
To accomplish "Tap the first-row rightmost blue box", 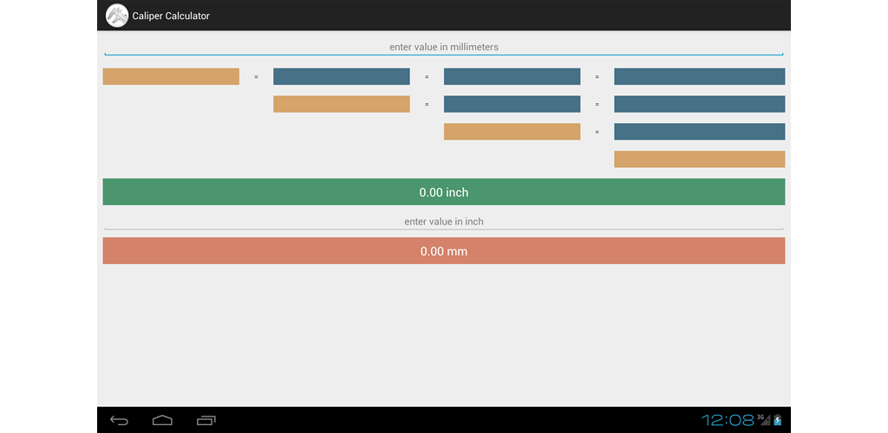I will 700,76.
